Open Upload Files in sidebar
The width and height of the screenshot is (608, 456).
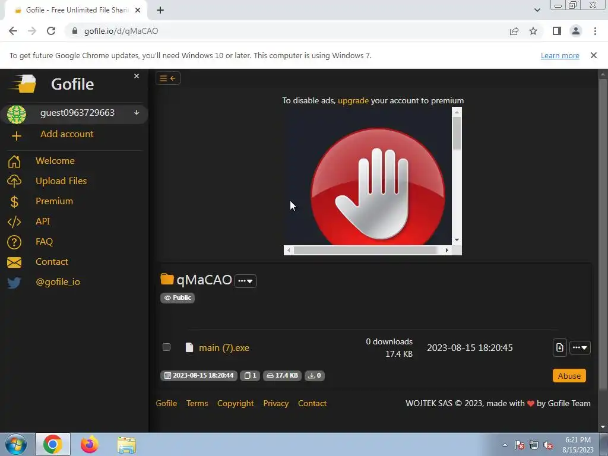[61, 181]
